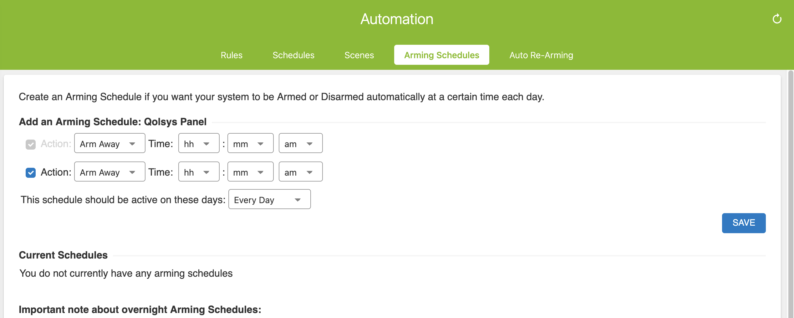794x318 pixels.
Task: Switch to the Schedules tab
Action: tap(293, 55)
